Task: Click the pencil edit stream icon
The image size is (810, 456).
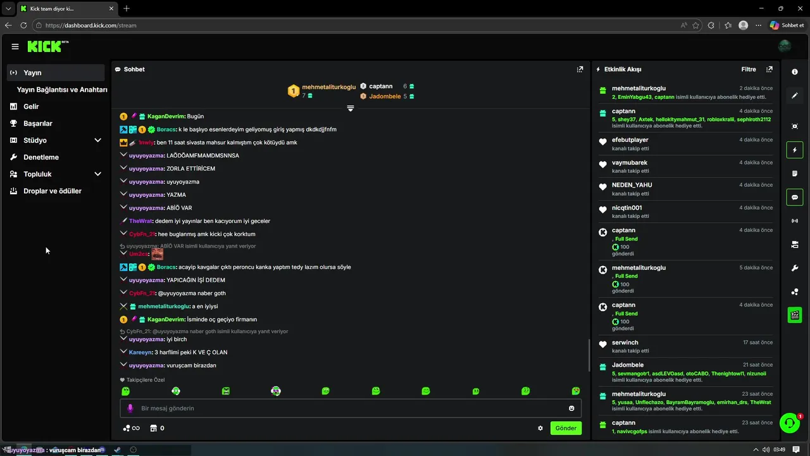Action: click(x=795, y=96)
